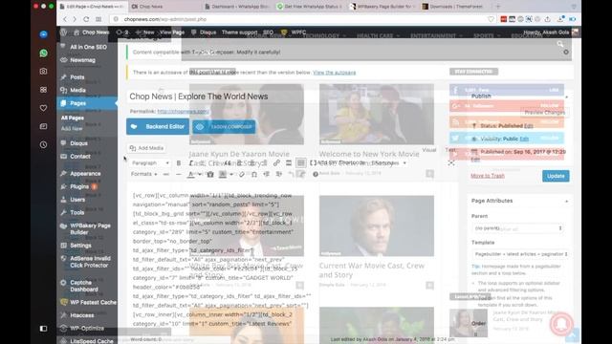Click the paste as text icon
Viewport: 612px width, 344px height.
[x=210, y=174]
